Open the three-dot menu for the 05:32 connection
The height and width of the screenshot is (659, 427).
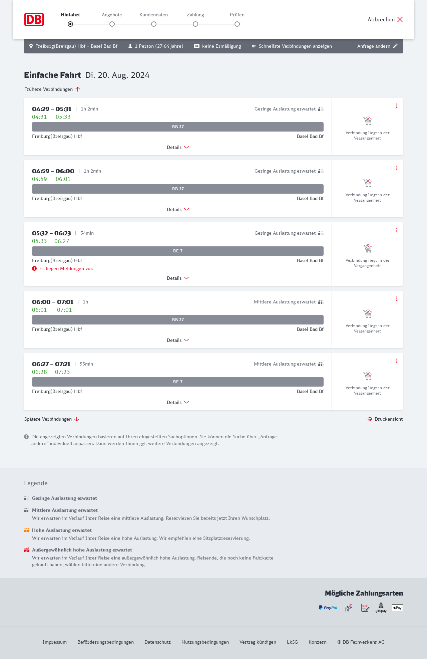tap(397, 230)
